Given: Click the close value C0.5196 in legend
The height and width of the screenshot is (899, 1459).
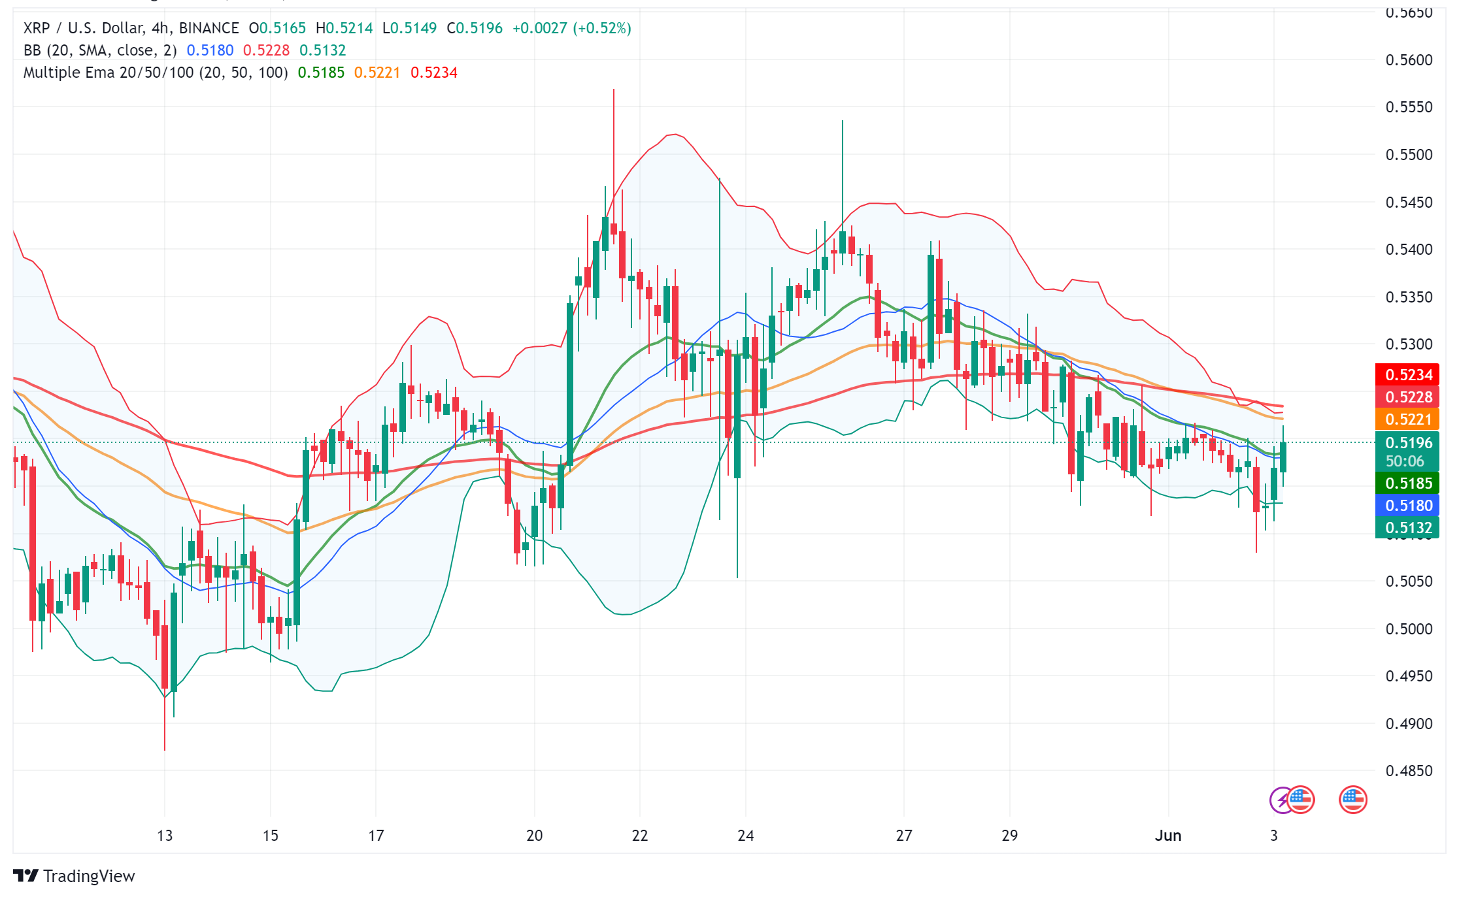Looking at the screenshot, I should (475, 28).
